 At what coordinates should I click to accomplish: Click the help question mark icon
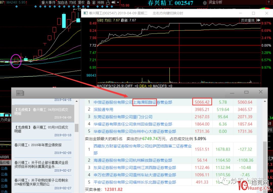(269, 2)
